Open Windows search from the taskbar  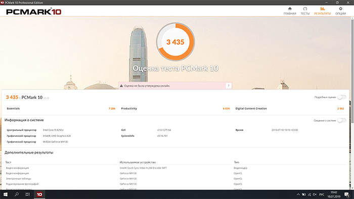point(17,194)
